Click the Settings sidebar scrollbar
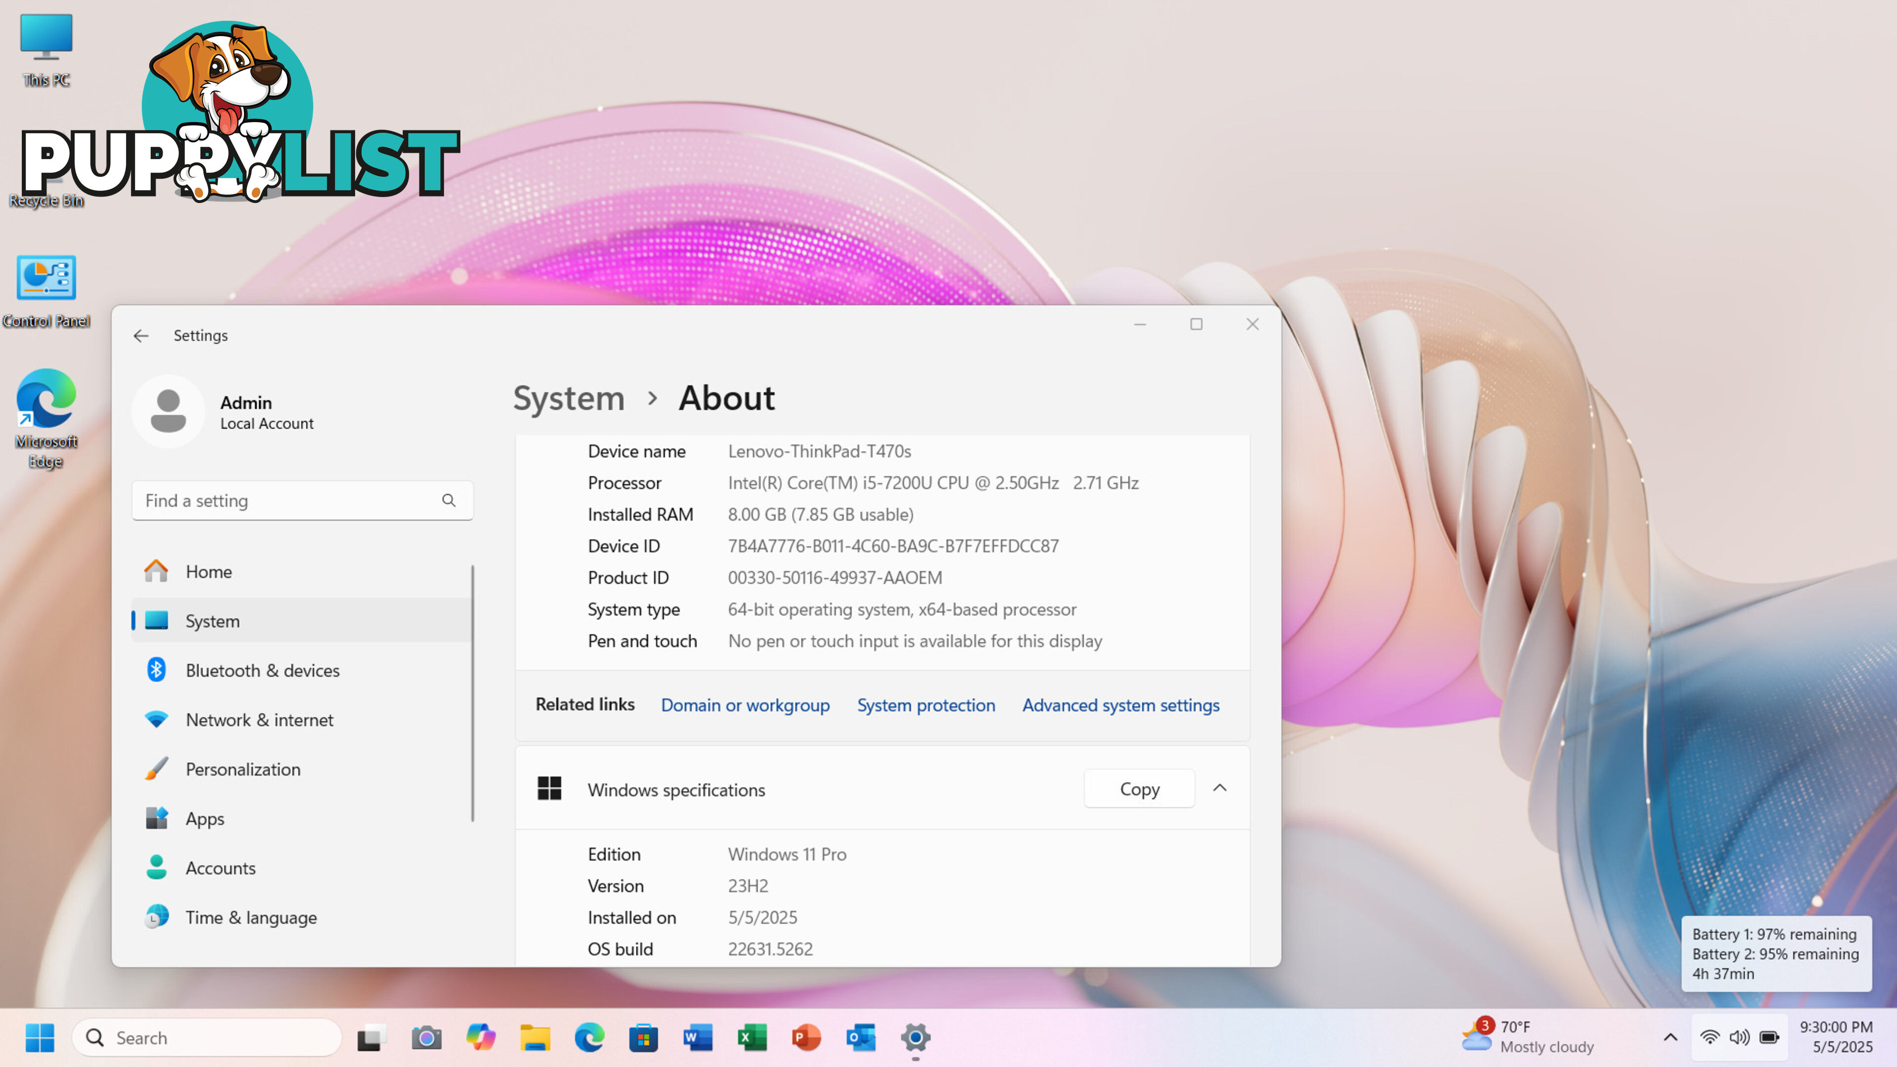 pos(472,693)
